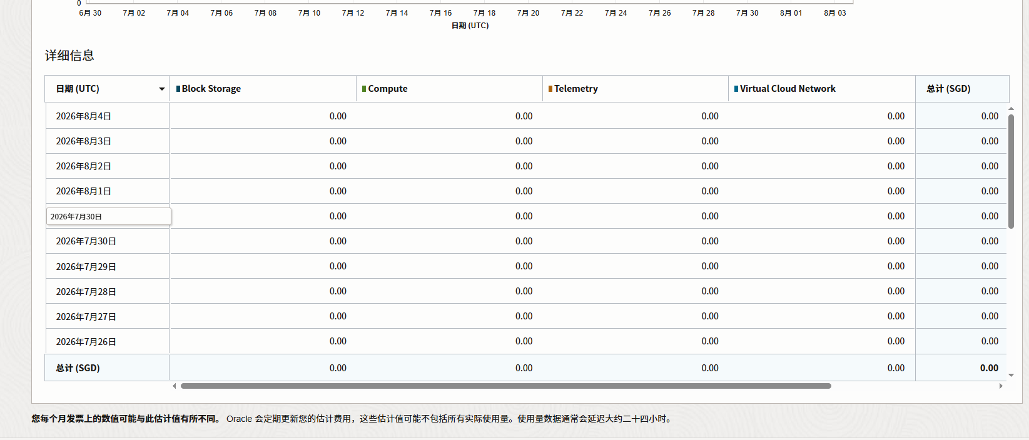This screenshot has height=440, width=1029.
Task: Click the 日期 (UTC) chart axis title
Action: pos(470,26)
